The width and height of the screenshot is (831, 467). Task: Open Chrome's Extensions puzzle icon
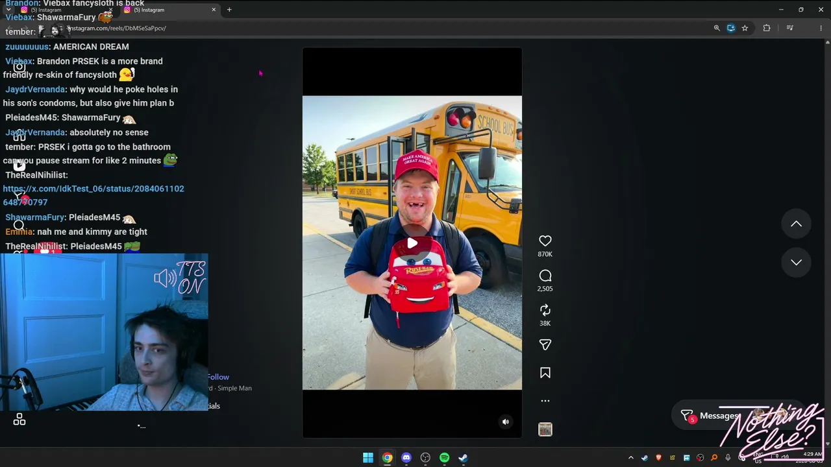coord(767,28)
